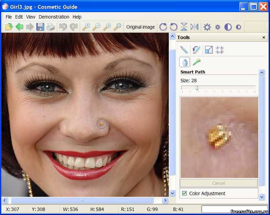This screenshot has width=270, height=215.
Task: Open the Edit menu
Action: pyautogui.click(x=19, y=17)
